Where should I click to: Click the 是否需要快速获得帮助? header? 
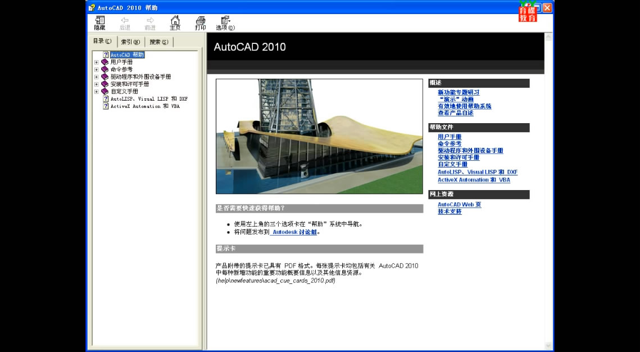click(319, 208)
